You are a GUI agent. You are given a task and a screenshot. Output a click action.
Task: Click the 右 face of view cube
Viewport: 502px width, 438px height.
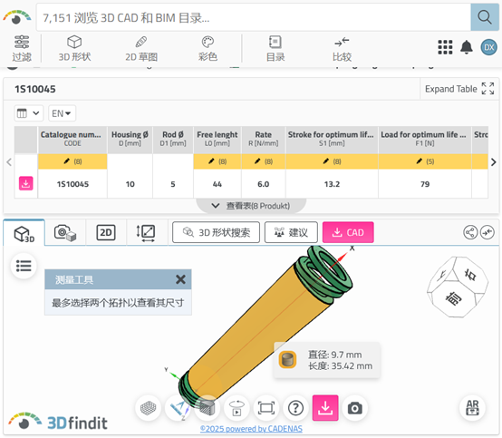(470, 275)
